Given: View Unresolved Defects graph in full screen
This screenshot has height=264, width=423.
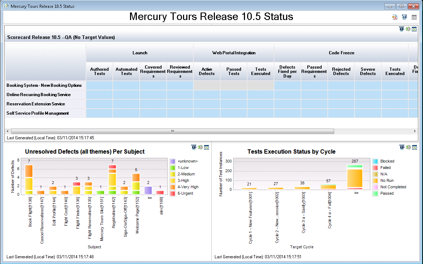Looking at the screenshot, I should [x=206, y=147].
